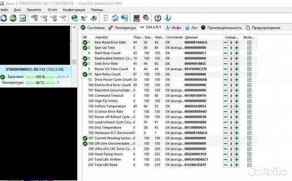Click the refresh disk info toolbar icon
This screenshot has height=181, width=292.
click(4, 18)
